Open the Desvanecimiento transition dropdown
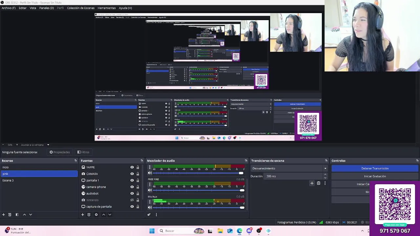This screenshot has width=420, height=236. [x=289, y=168]
